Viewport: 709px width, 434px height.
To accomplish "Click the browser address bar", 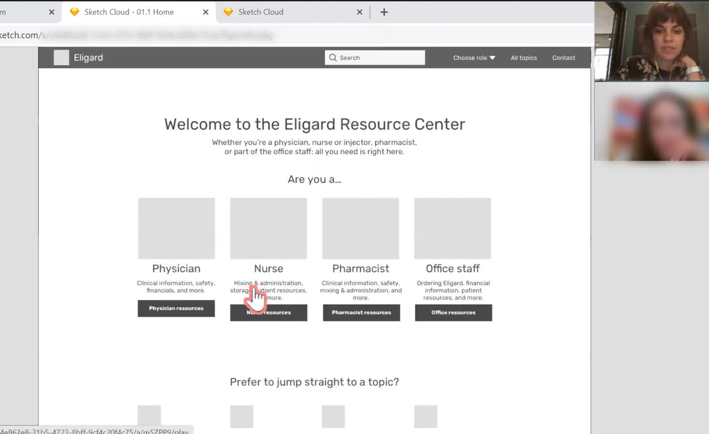I will (x=297, y=35).
